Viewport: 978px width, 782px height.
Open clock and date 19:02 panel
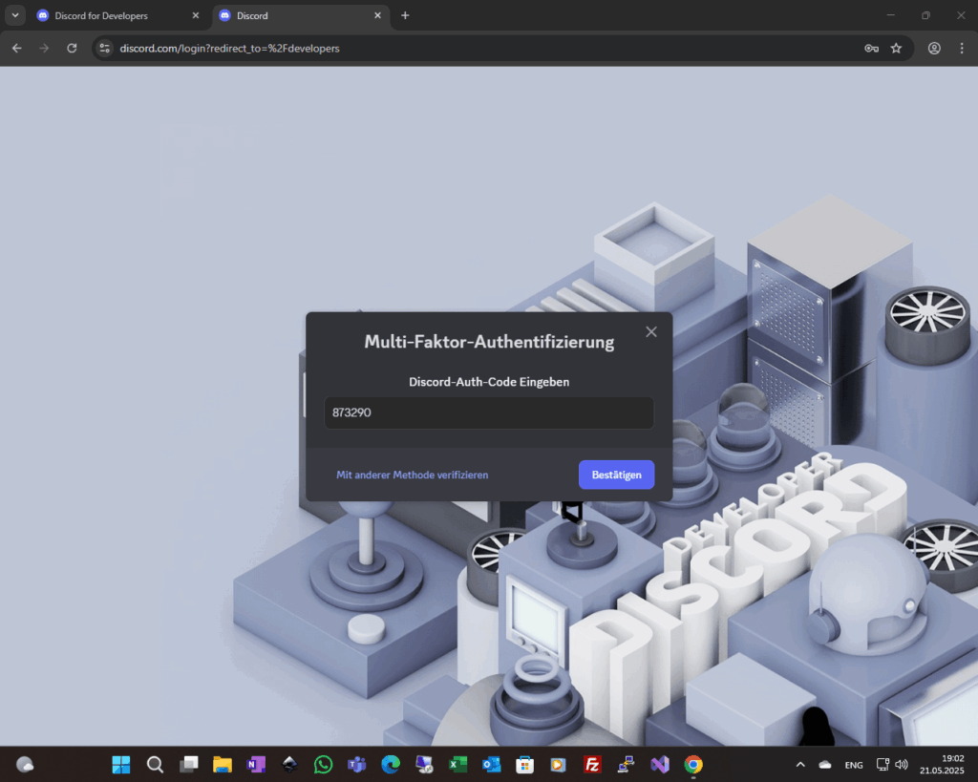click(942, 765)
